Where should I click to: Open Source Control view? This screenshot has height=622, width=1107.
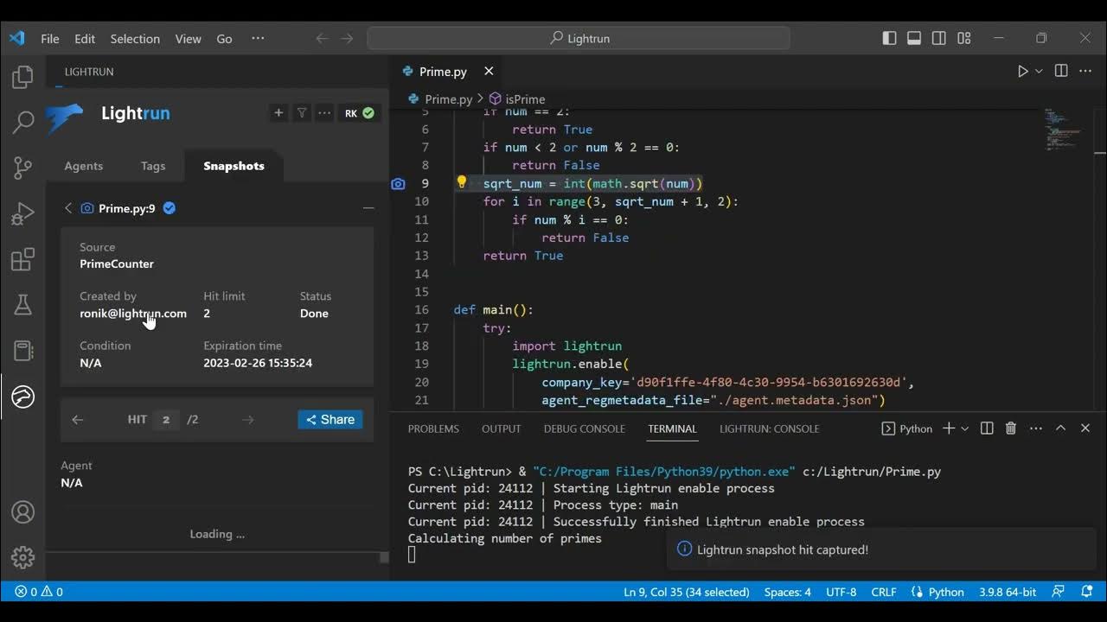point(22,168)
